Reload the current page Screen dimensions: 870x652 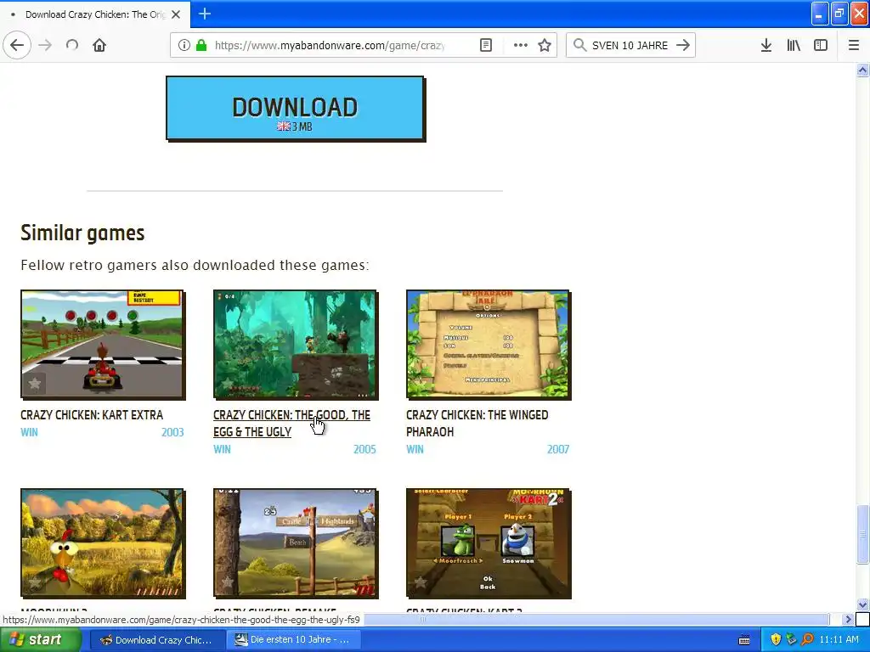coord(72,45)
